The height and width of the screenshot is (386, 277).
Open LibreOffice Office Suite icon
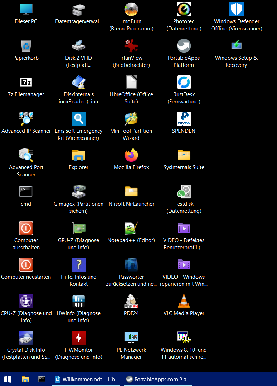pos(131,82)
